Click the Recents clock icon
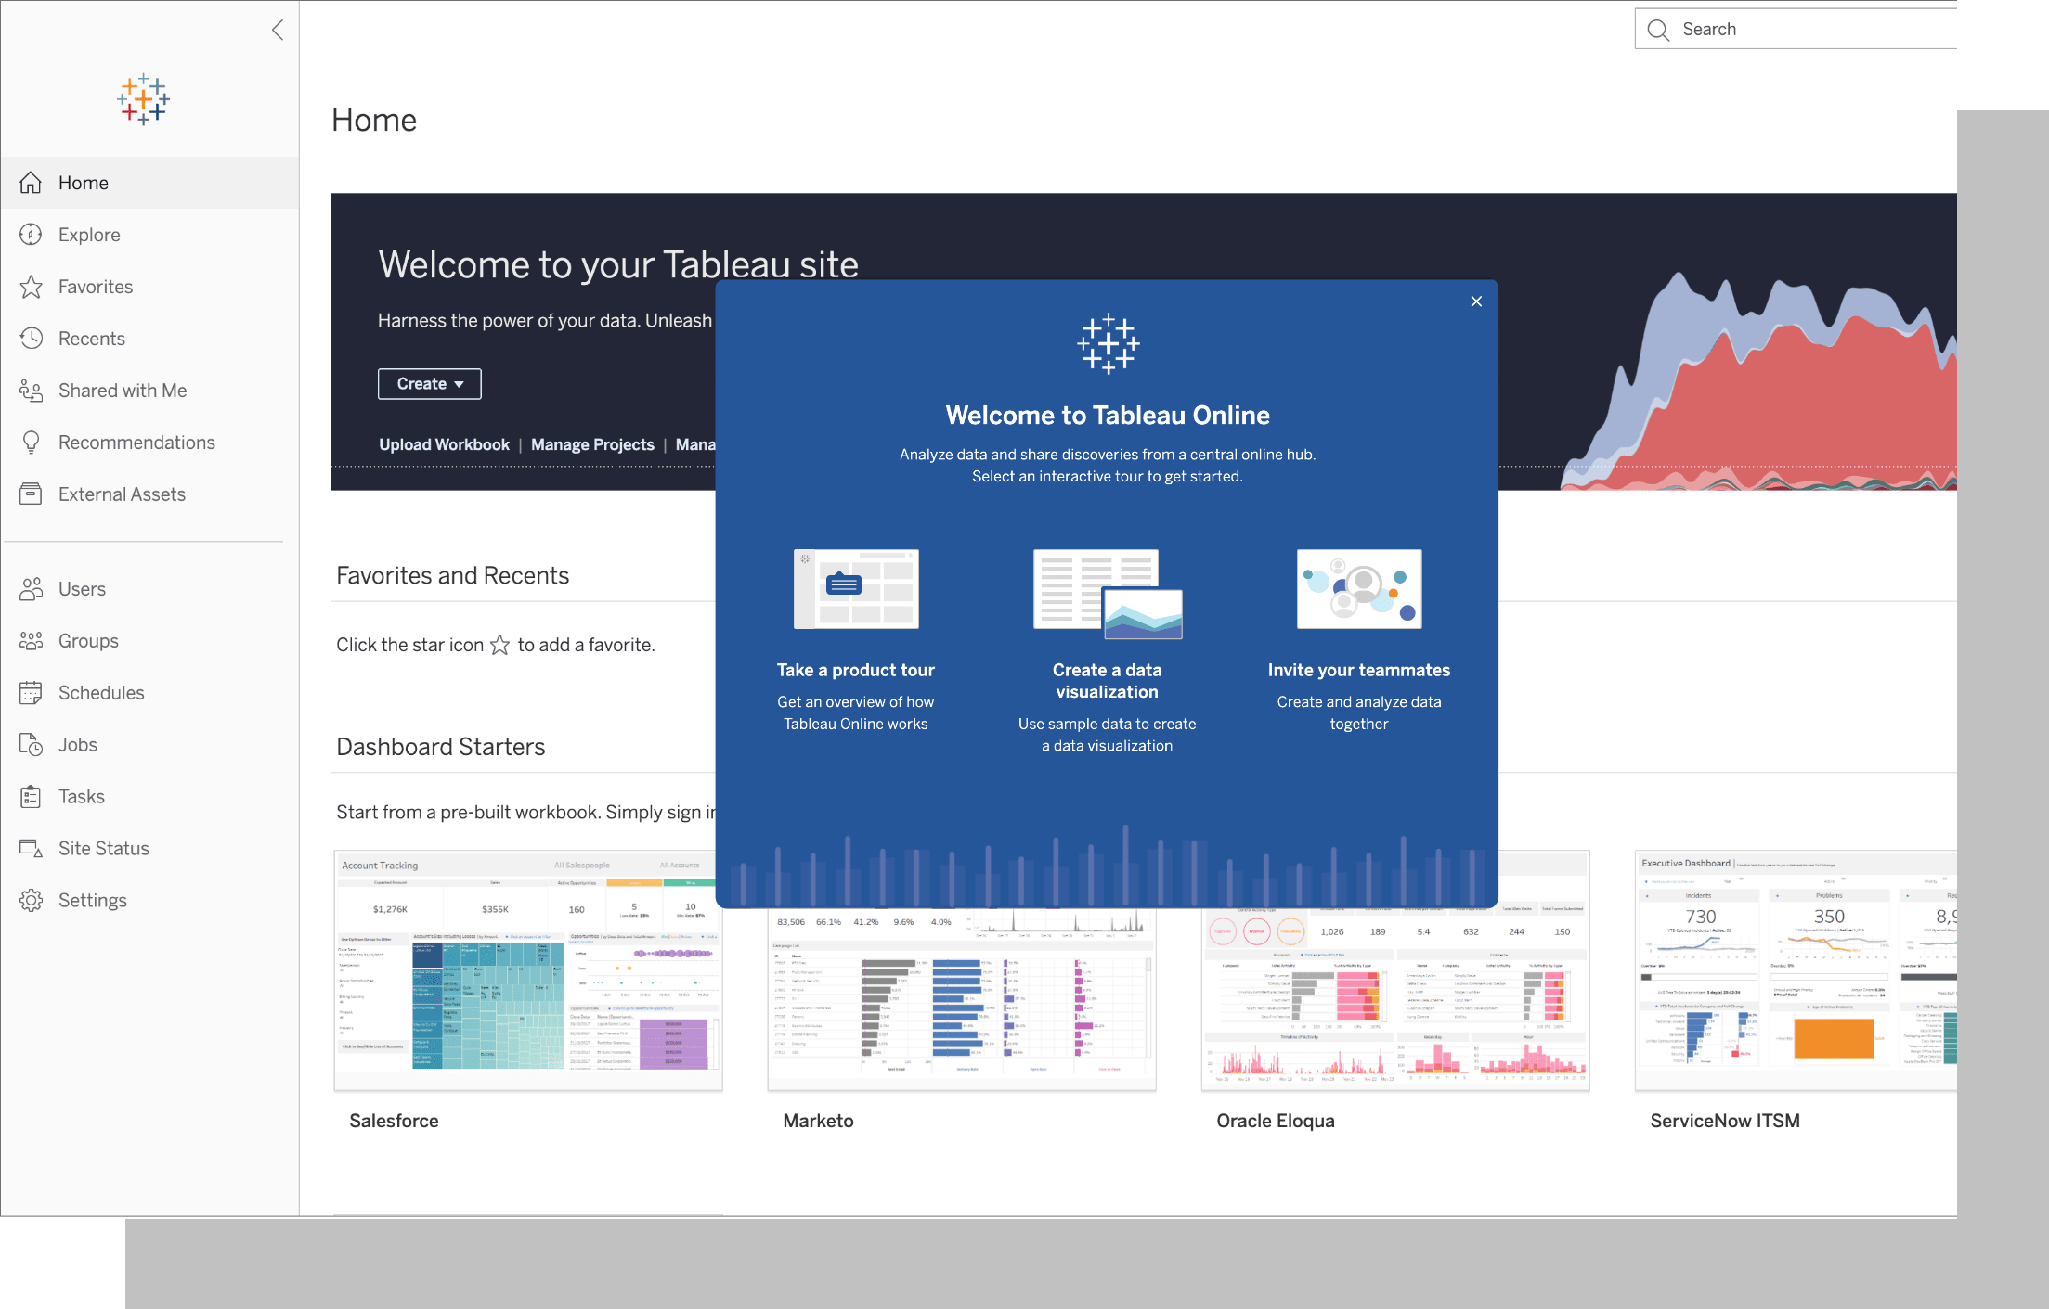The image size is (2049, 1309). click(31, 339)
